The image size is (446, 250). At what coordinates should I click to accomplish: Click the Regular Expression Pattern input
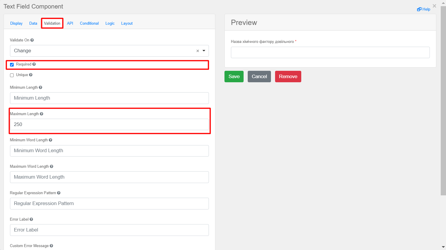pos(109,204)
